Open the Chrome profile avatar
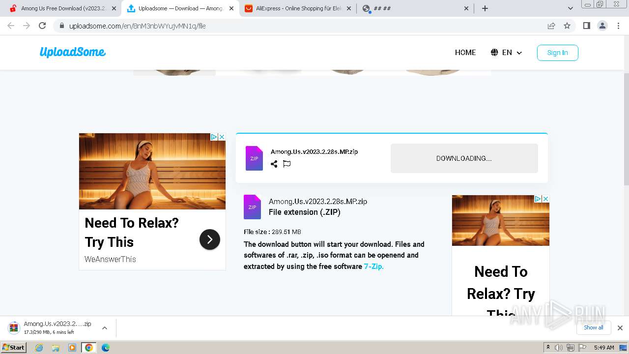The image size is (629, 354). (x=602, y=26)
